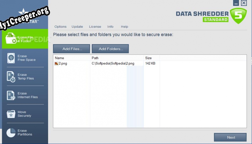252x144 pixels.
Task: Sort the list by Name column header
Action: pyautogui.click(x=71, y=58)
